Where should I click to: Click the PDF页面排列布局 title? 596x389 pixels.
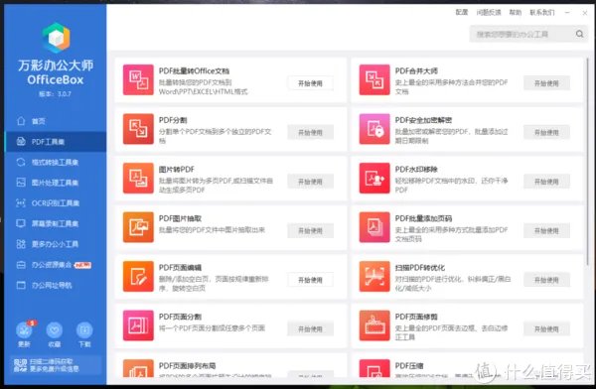coord(187,366)
